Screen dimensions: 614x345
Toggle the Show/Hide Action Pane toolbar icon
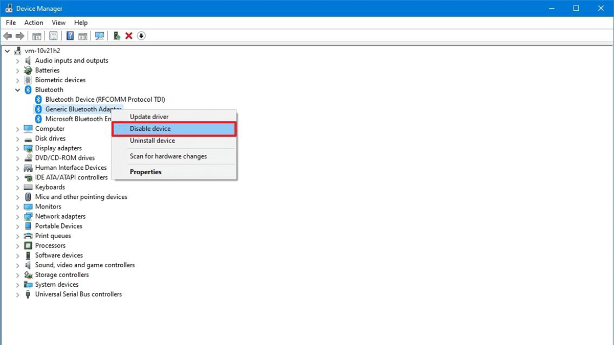pos(83,36)
